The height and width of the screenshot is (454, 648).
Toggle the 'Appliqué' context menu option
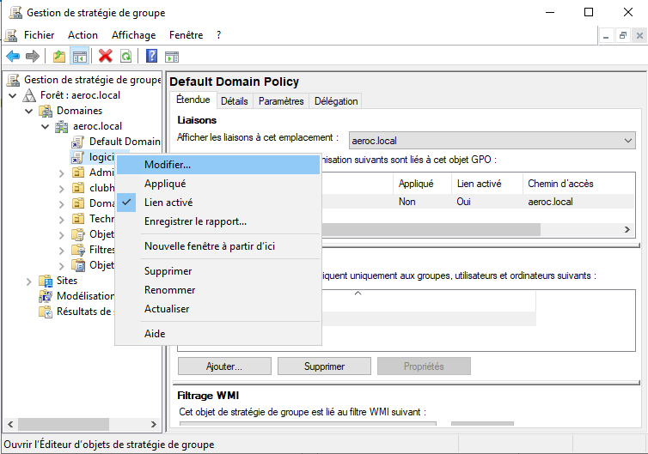[x=165, y=184]
